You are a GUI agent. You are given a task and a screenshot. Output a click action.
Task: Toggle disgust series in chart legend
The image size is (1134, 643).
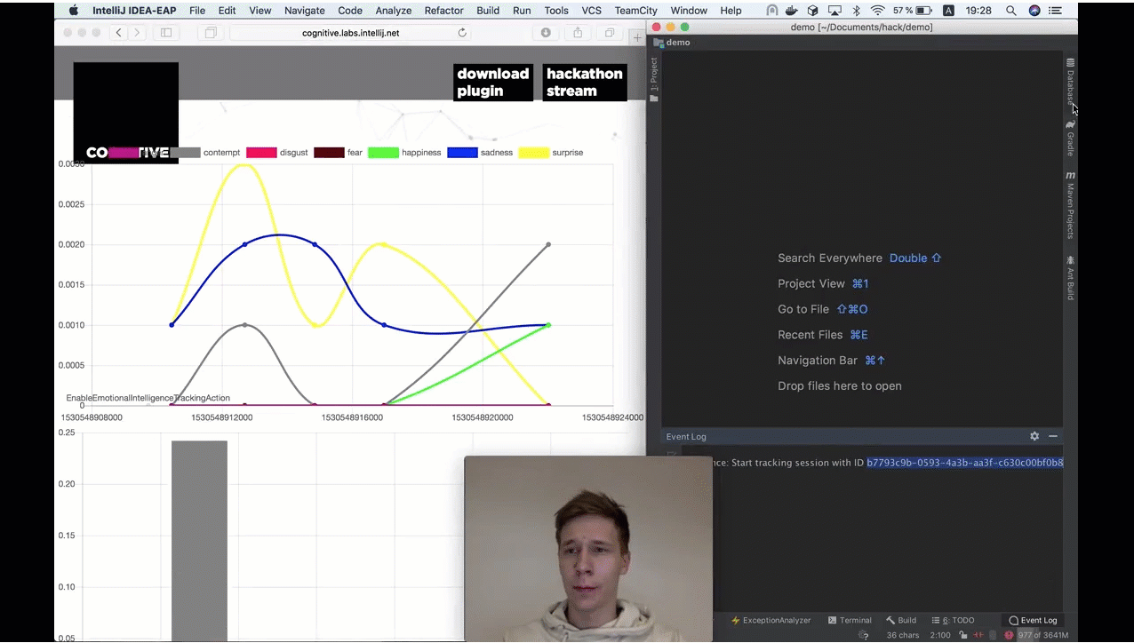(x=277, y=153)
